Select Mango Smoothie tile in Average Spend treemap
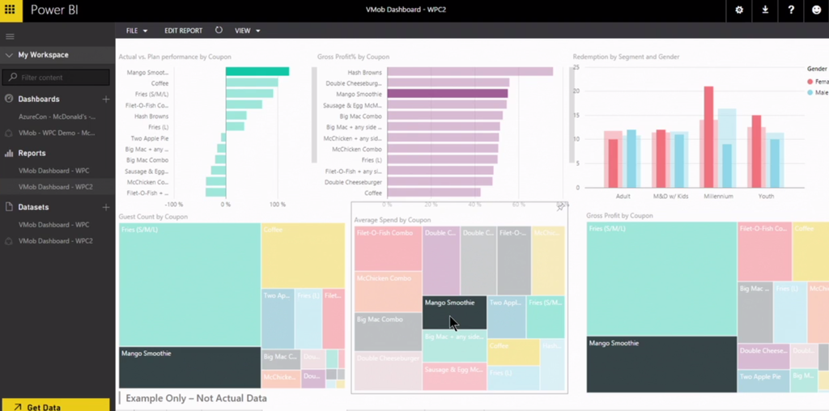The height and width of the screenshot is (411, 829). click(454, 312)
